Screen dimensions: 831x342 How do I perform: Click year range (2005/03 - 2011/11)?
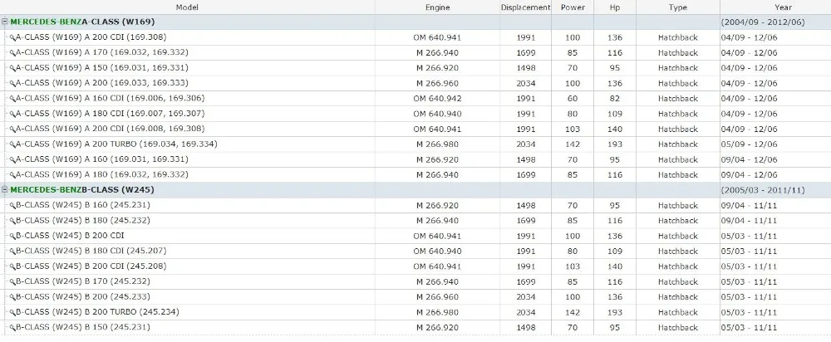763,190
